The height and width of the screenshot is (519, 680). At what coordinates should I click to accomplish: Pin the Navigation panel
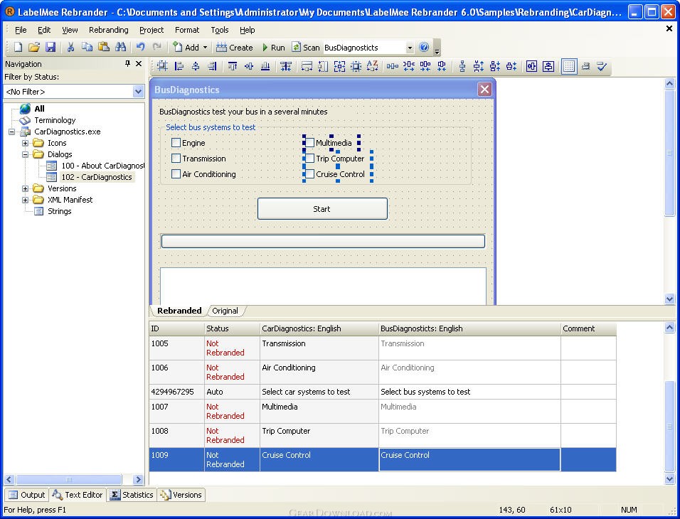pos(127,64)
